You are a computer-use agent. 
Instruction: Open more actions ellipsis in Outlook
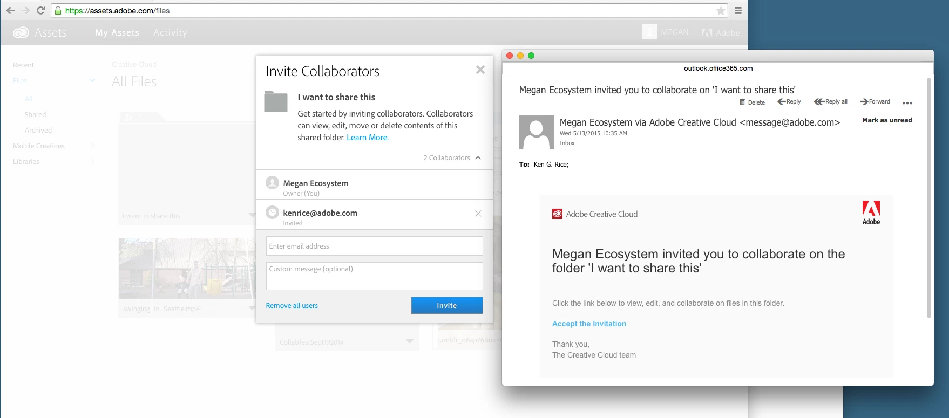coord(907,103)
